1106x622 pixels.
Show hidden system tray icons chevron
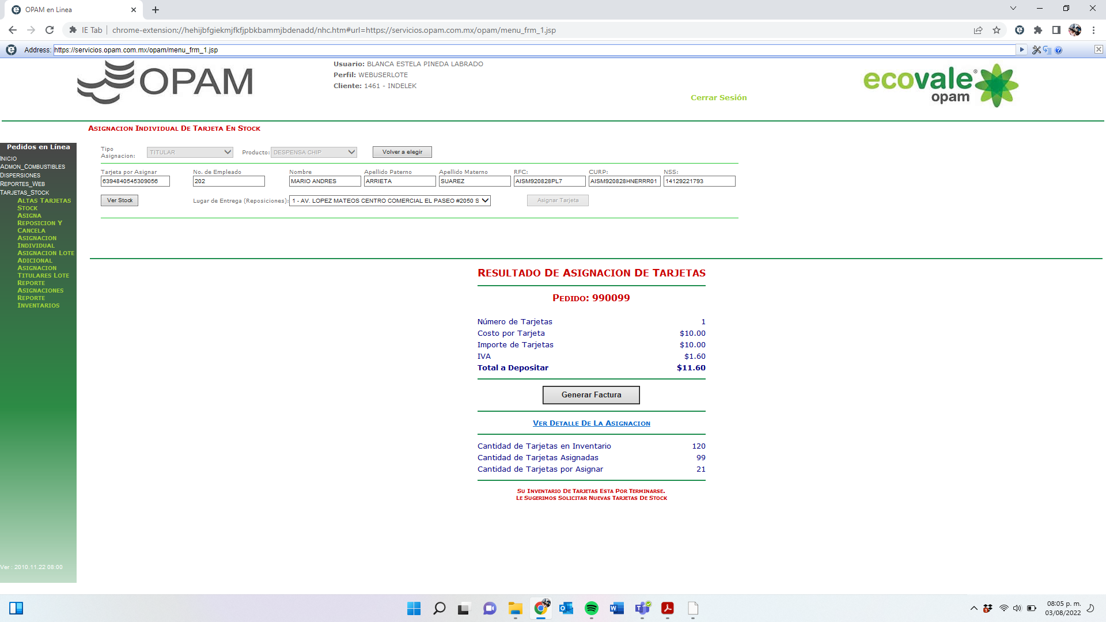(974, 608)
